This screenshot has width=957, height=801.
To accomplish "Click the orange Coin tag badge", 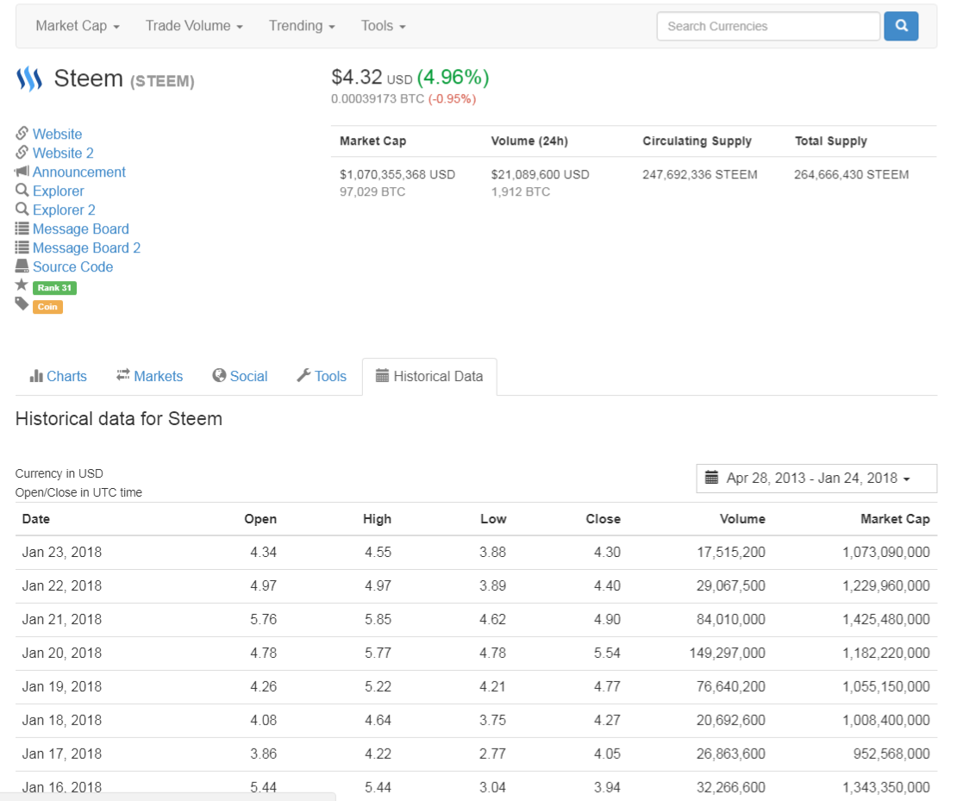I will point(47,306).
